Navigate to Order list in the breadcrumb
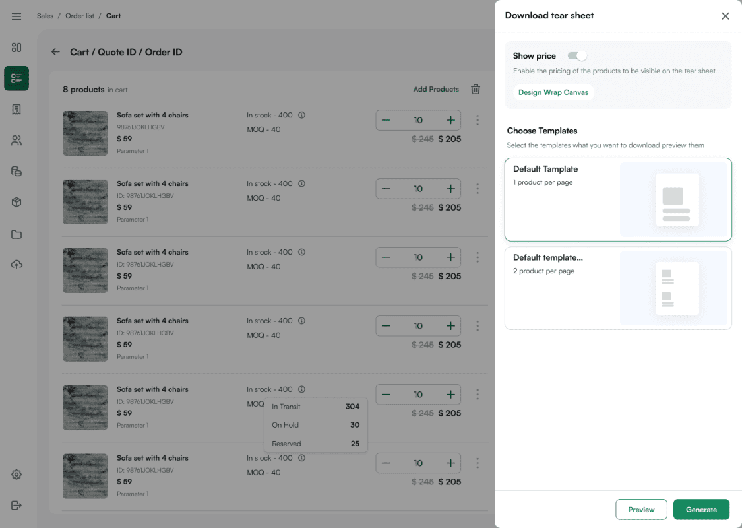The width and height of the screenshot is (742, 528). pos(80,15)
